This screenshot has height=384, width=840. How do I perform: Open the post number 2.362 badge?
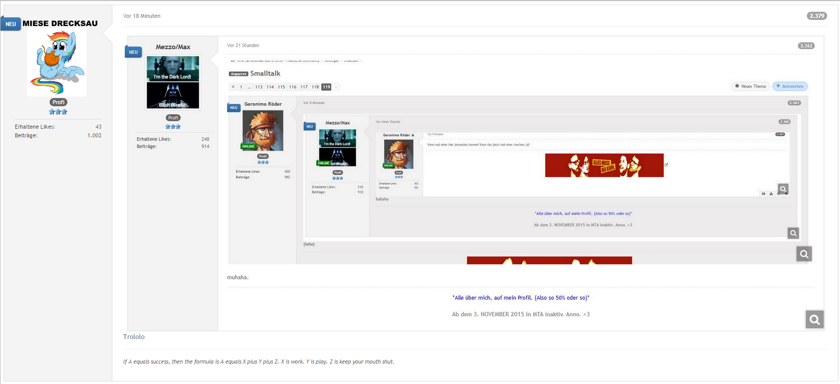(x=806, y=46)
